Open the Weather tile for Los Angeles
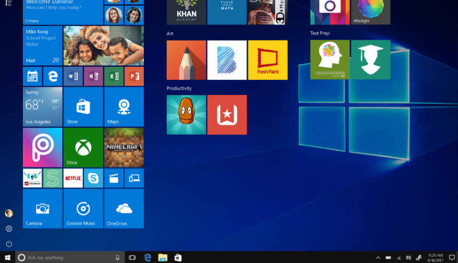458x263 pixels. point(43,107)
